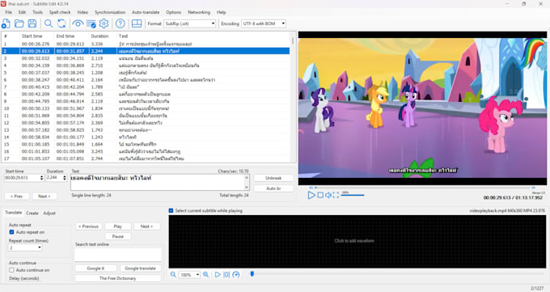Click the video position seek bar
Viewport: 550px width, 292px height.
click(423, 188)
